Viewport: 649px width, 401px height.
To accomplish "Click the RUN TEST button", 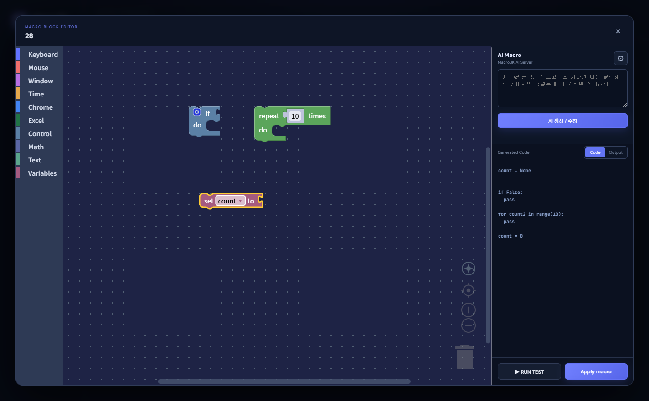I will [x=529, y=371].
